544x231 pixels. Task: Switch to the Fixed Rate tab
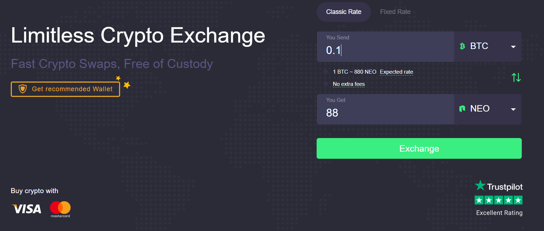(x=395, y=12)
